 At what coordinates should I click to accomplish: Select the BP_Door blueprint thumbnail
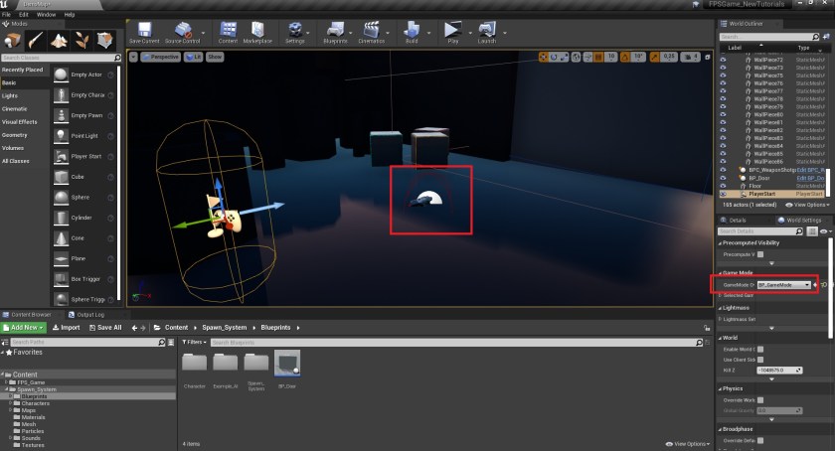287,366
